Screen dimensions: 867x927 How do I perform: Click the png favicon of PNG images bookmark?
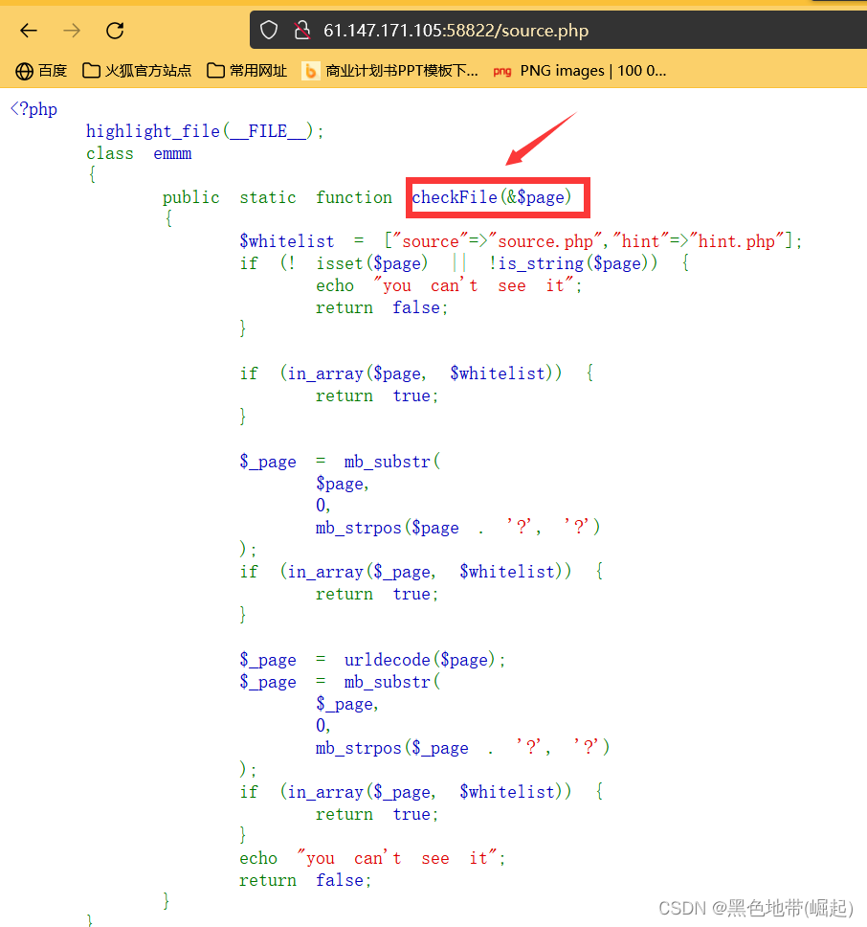click(502, 72)
